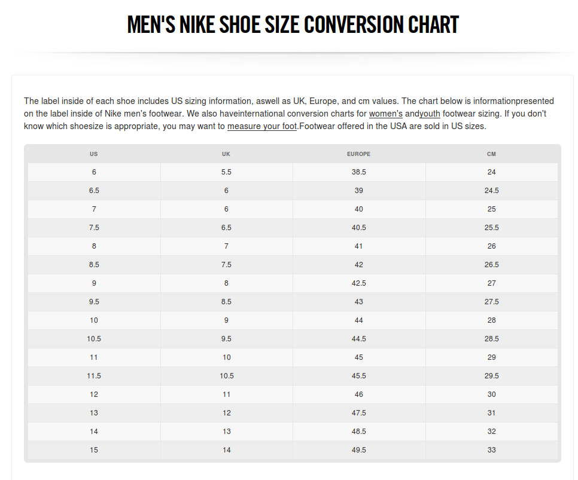Screen dimensions: 578x480
Task: Click the UK 10.5 cell
Action: tap(226, 376)
